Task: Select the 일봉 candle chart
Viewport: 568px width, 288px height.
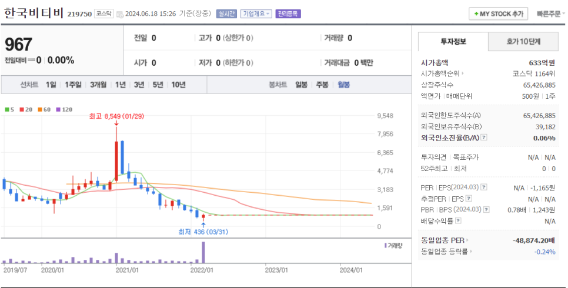Action: coord(302,85)
